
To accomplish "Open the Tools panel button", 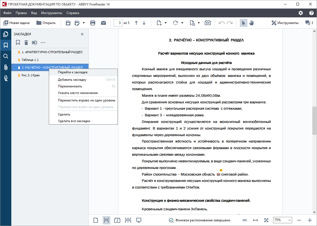I will 285,23.
